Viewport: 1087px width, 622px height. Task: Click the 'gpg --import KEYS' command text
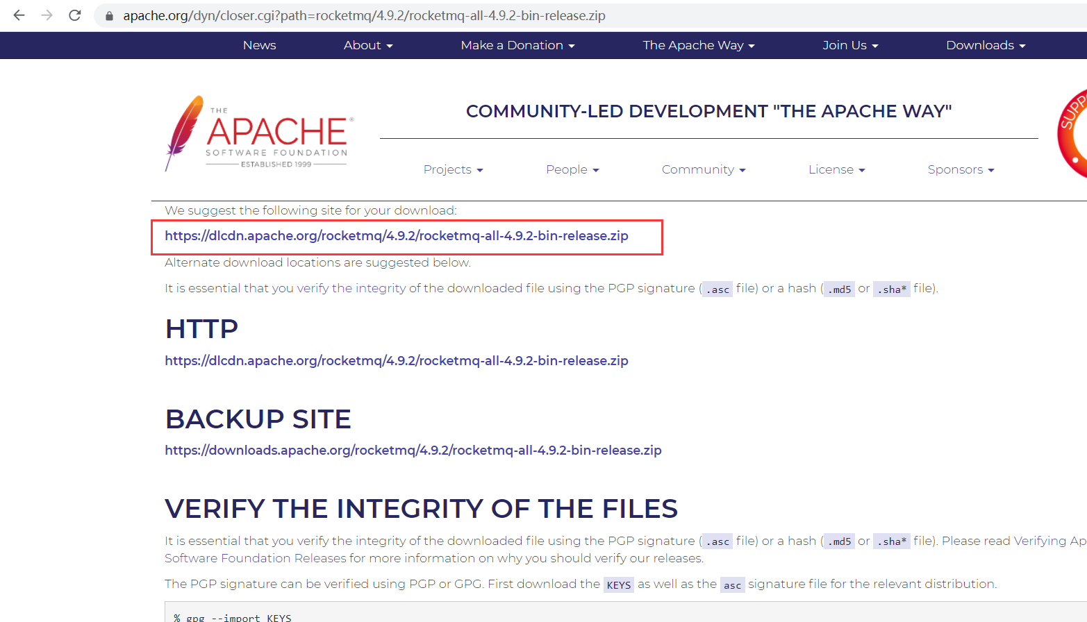[233, 617]
